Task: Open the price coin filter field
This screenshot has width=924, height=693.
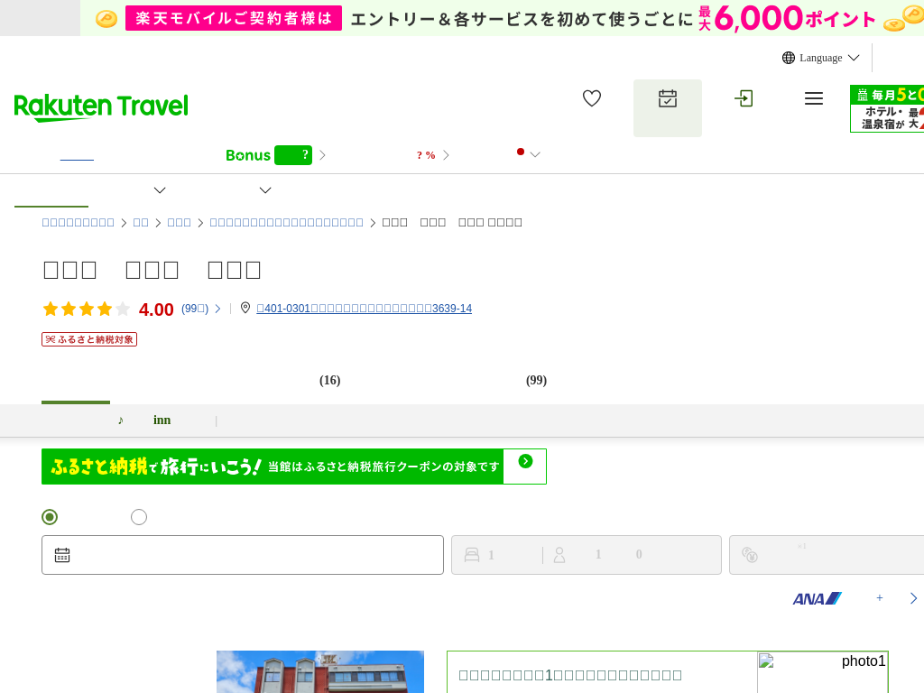Action: coord(827,555)
